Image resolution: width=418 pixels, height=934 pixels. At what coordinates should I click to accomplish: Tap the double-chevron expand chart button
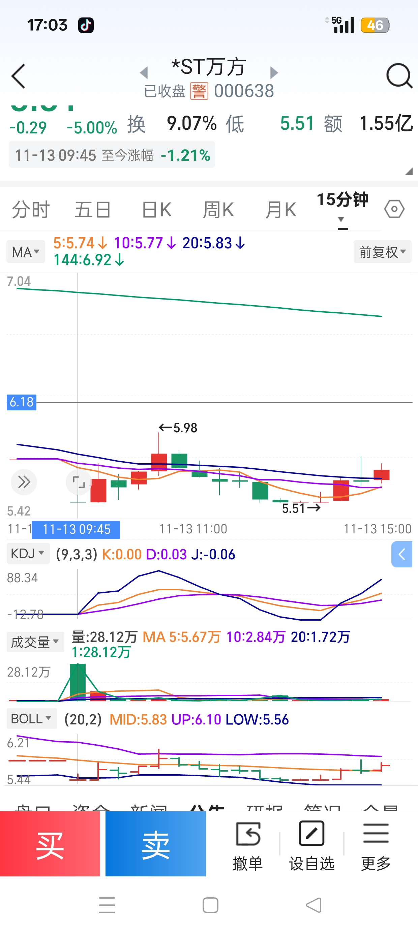(24, 482)
